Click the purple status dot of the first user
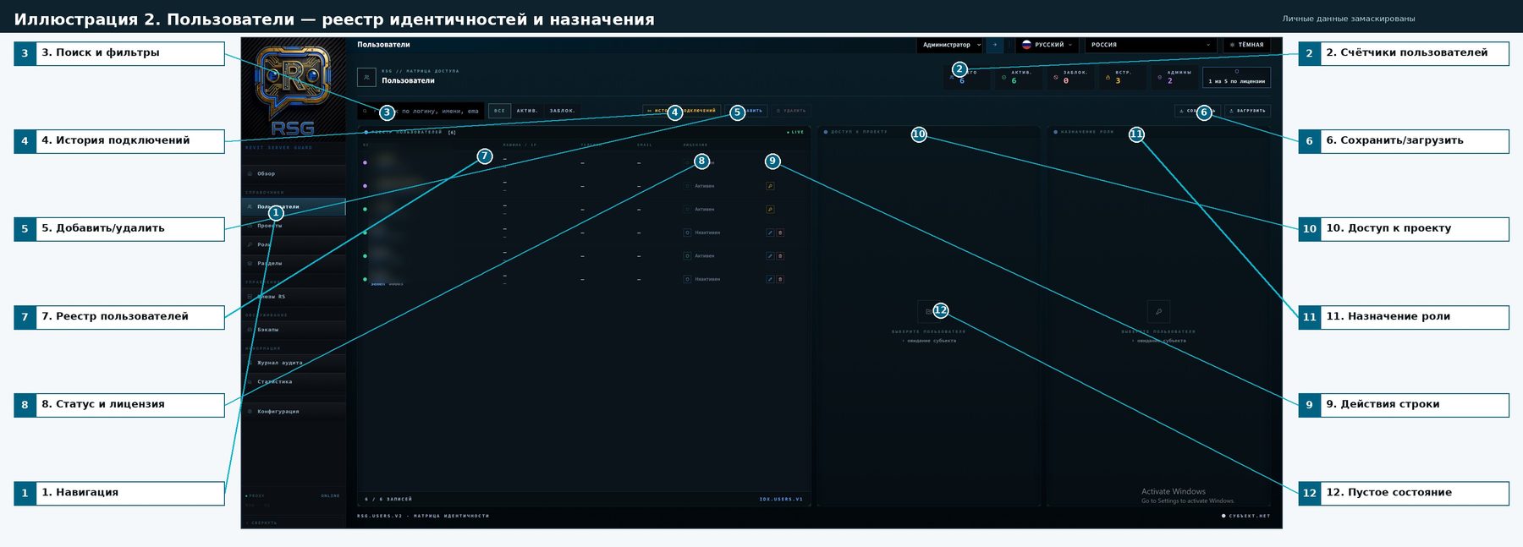Screen dimensions: 1523x547 pyautogui.click(x=365, y=162)
